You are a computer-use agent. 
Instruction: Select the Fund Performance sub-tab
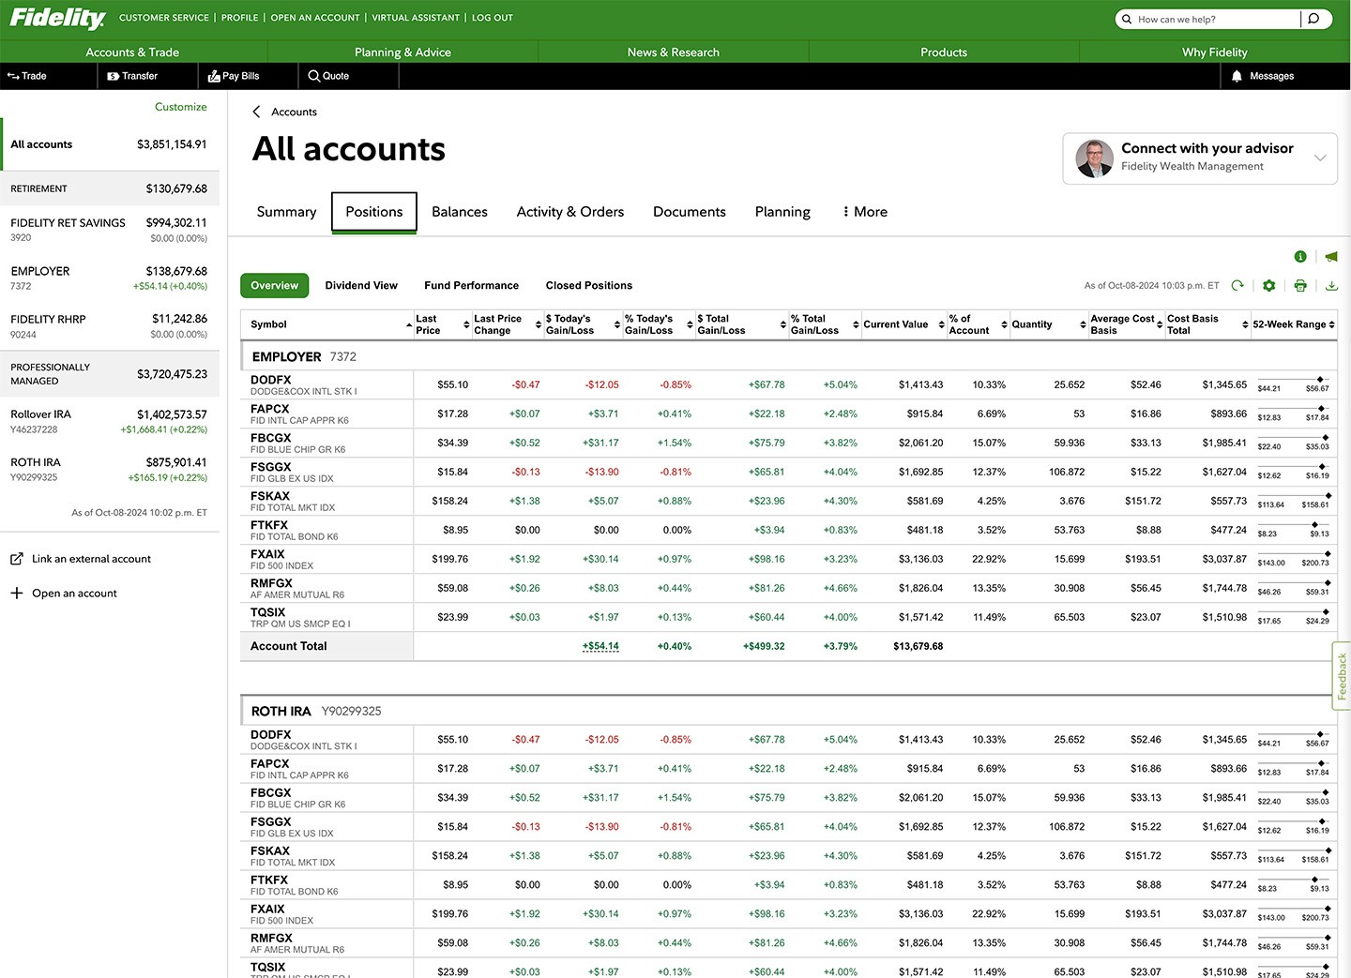(471, 285)
